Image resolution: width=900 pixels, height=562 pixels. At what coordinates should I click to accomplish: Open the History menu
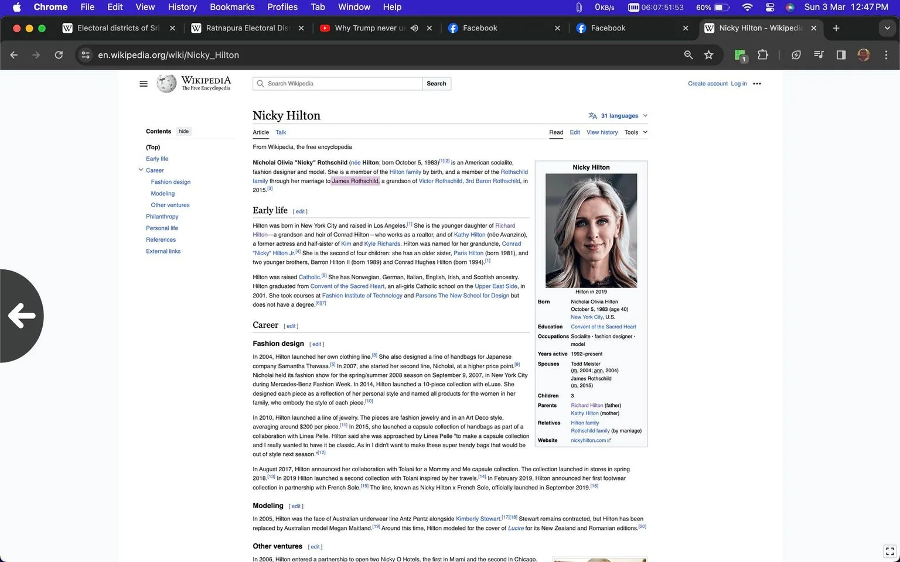[182, 7]
